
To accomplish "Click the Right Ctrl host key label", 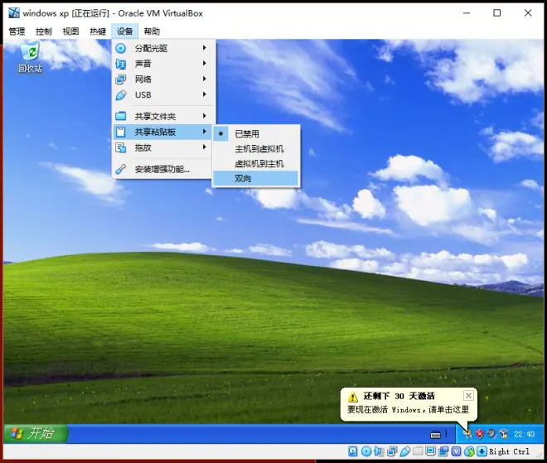I will point(509,451).
